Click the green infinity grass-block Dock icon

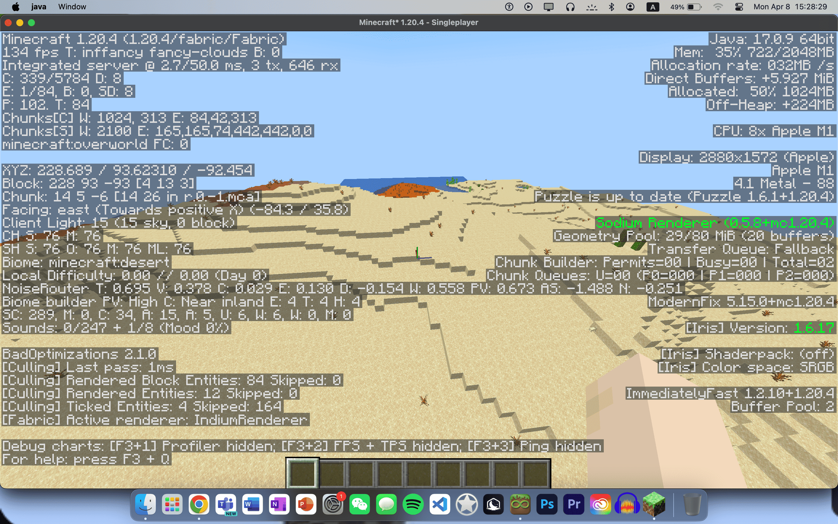click(x=520, y=504)
